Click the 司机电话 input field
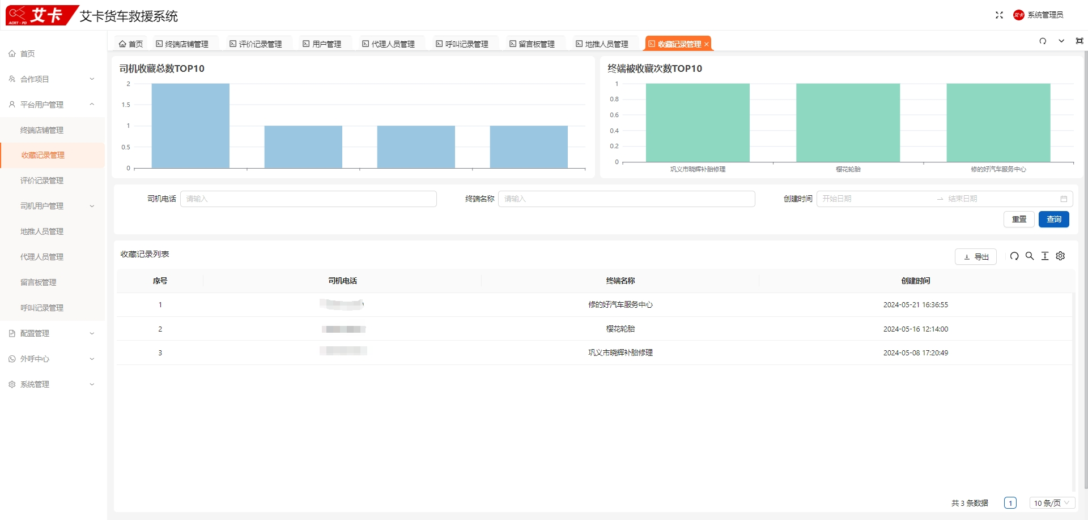Viewport: 1088px width, 520px height. (x=308, y=199)
